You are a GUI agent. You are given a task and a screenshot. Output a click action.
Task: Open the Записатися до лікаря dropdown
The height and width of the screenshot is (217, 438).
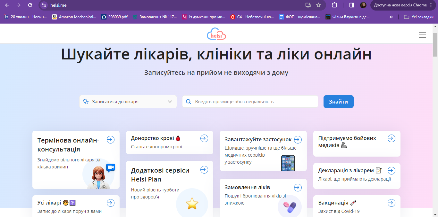pyautogui.click(x=128, y=101)
